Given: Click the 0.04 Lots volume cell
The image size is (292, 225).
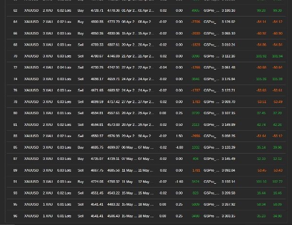Looking at the screenshot, I should point(64,68).
